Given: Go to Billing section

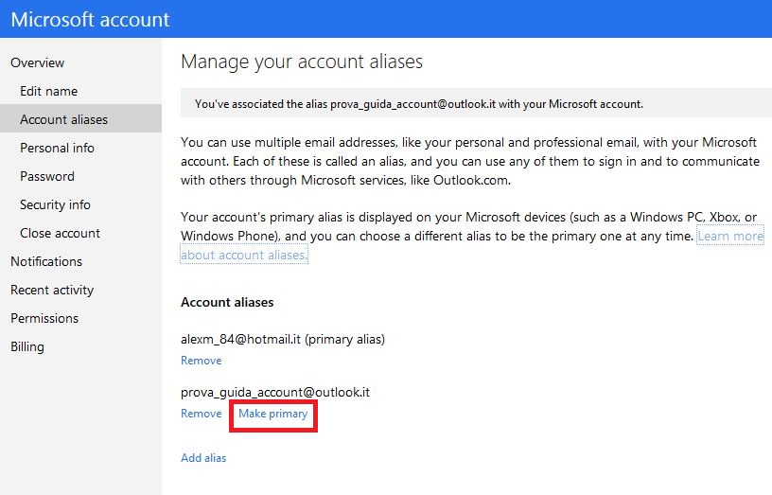Looking at the screenshot, I should coord(27,346).
